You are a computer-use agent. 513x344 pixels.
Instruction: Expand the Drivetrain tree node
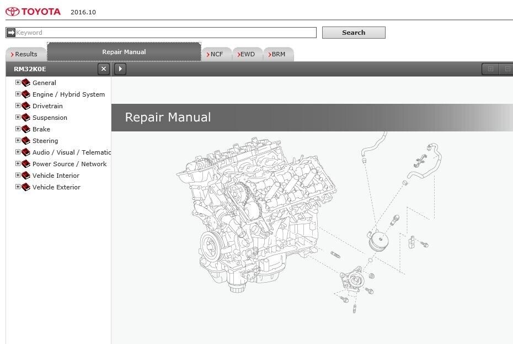(x=18, y=106)
